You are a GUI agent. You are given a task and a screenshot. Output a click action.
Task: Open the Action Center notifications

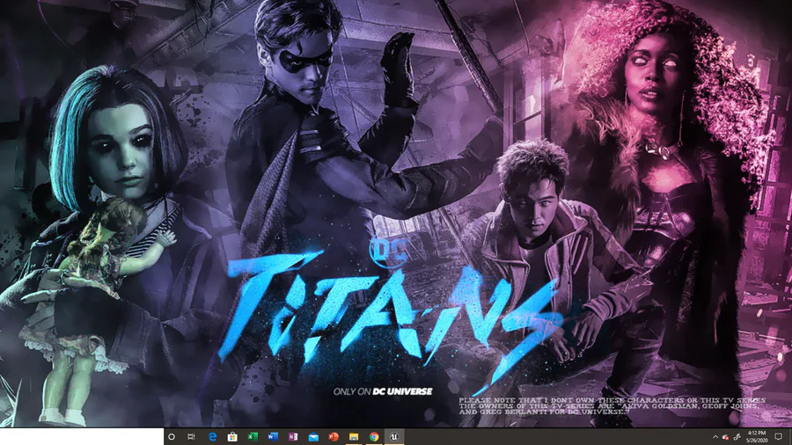[779, 437]
